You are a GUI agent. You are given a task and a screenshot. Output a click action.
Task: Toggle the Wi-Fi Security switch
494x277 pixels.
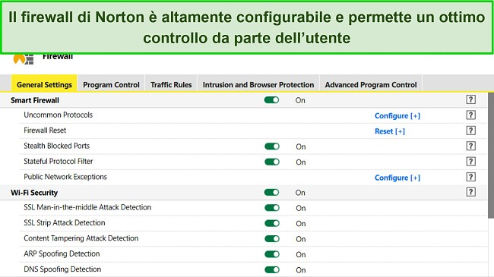pos(271,192)
